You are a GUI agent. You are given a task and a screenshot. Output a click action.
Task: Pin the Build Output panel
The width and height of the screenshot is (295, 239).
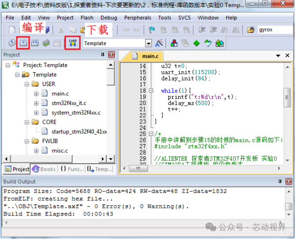[x=280, y=181]
